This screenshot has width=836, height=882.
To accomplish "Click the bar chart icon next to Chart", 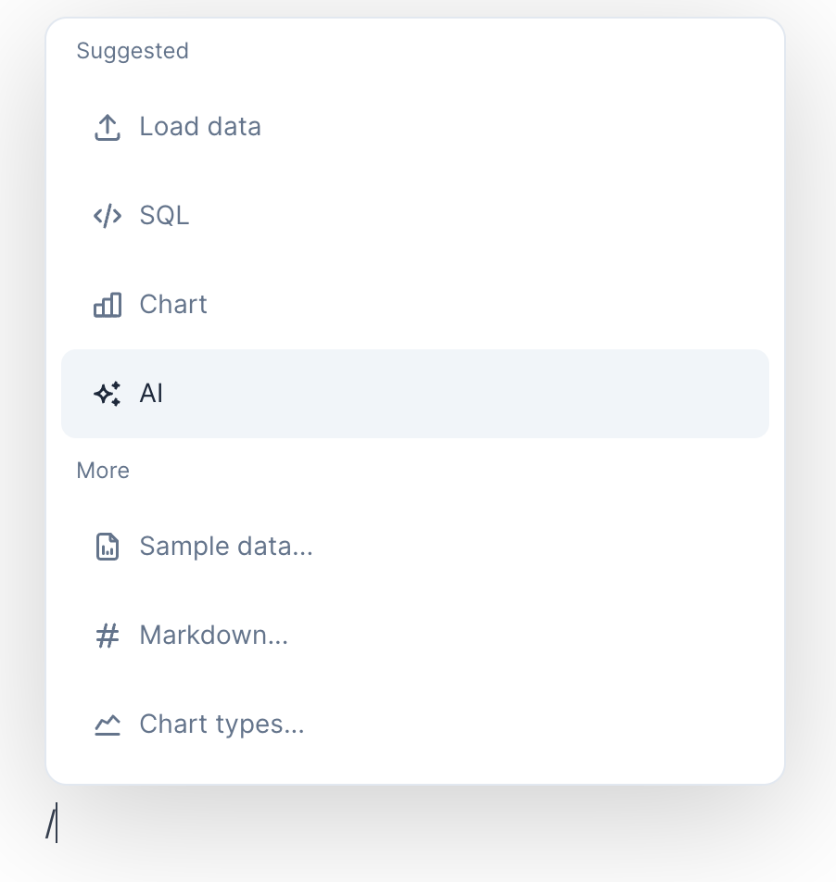I will 108,305.
